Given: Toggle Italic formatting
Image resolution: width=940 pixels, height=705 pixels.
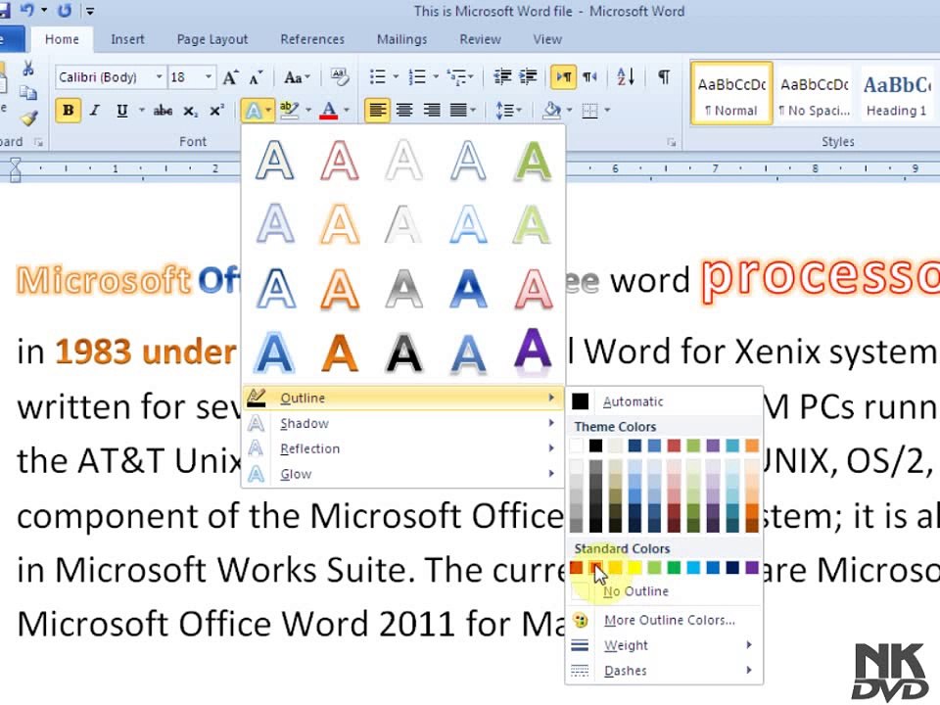Looking at the screenshot, I should click(95, 111).
